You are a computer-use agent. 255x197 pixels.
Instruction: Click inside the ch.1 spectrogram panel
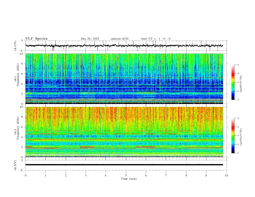pyautogui.click(x=124, y=79)
